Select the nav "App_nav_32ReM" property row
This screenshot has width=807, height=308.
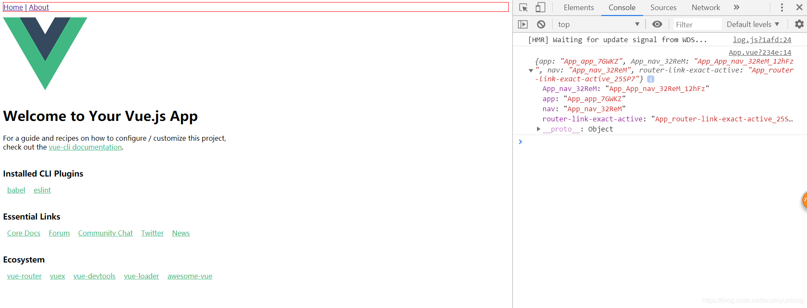[x=584, y=109]
